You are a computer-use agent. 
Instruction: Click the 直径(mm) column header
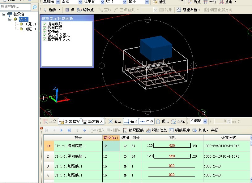111,138
